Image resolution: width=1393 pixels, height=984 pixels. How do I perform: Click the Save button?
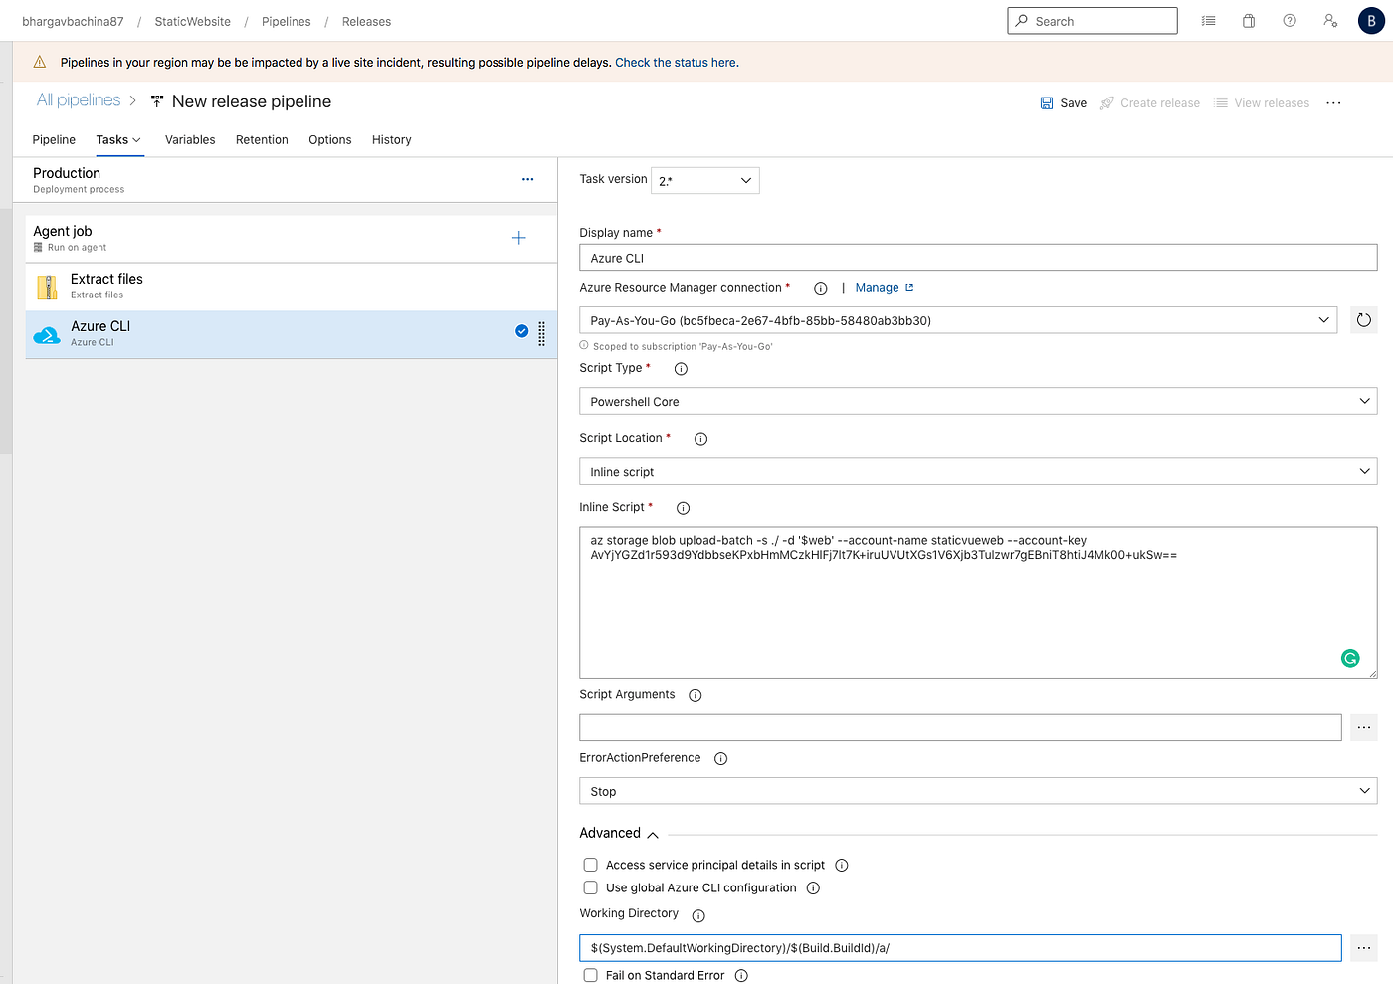[x=1063, y=102]
